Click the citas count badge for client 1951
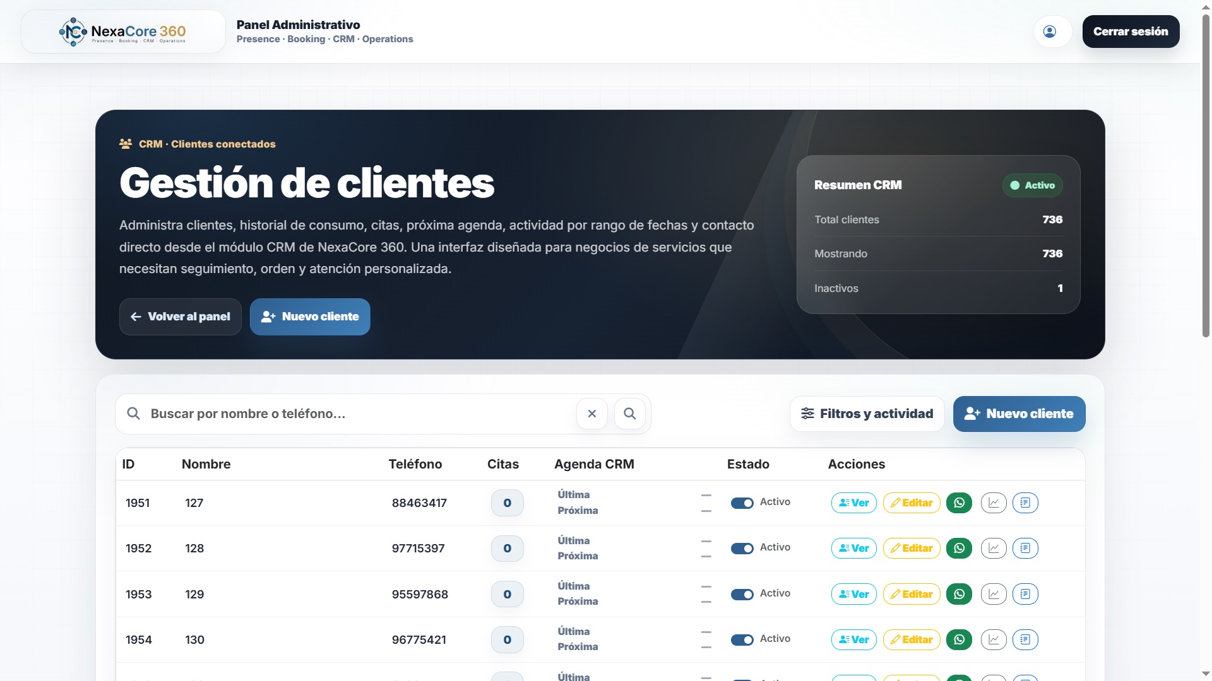 coord(508,503)
